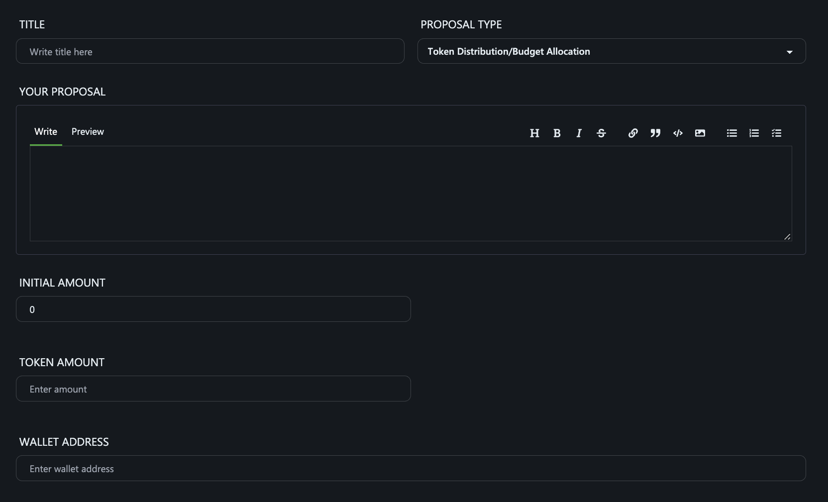Add an image using picture icon

tap(700, 133)
